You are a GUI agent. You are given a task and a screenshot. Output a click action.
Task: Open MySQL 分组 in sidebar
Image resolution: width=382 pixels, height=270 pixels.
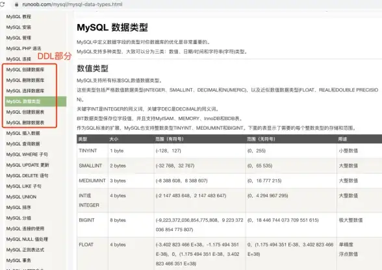click(18, 218)
